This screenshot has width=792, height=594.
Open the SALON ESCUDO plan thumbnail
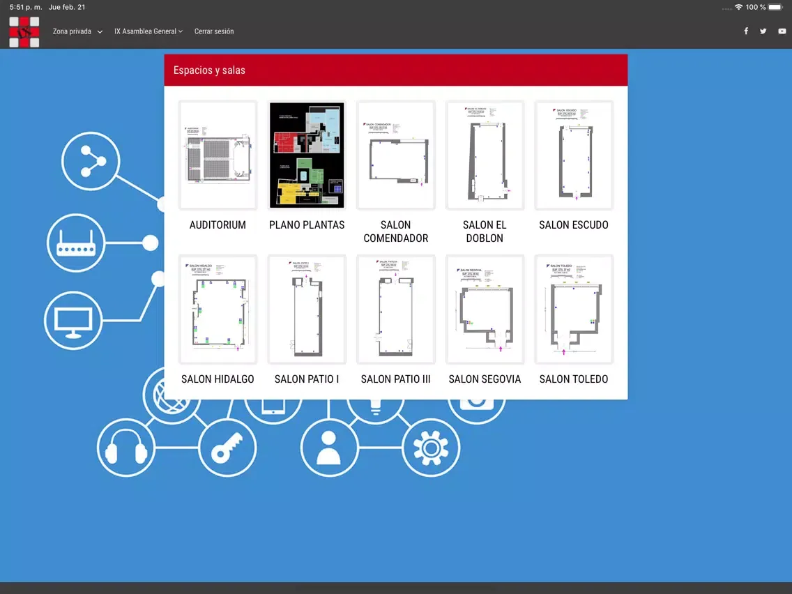pyautogui.click(x=574, y=155)
